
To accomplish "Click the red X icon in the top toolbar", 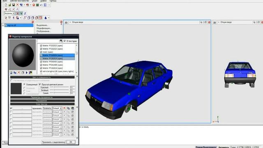I will [17, 5].
